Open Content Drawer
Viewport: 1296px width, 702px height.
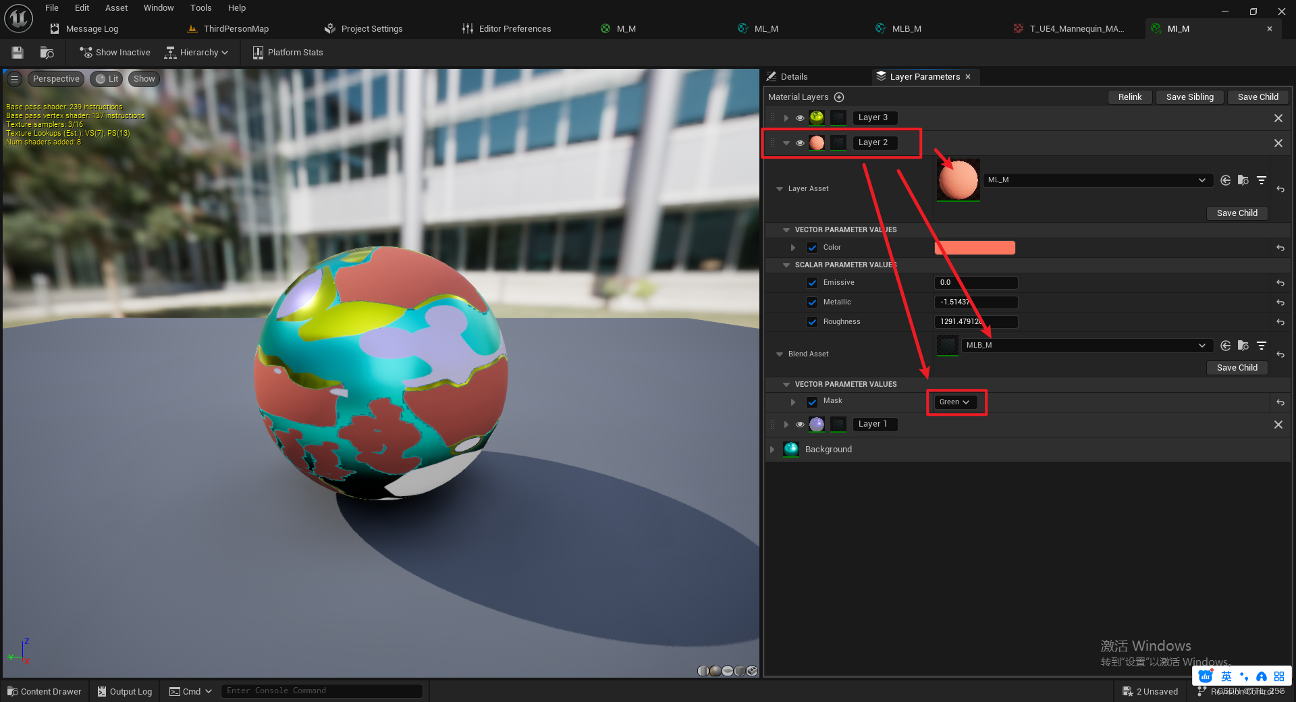(x=45, y=692)
